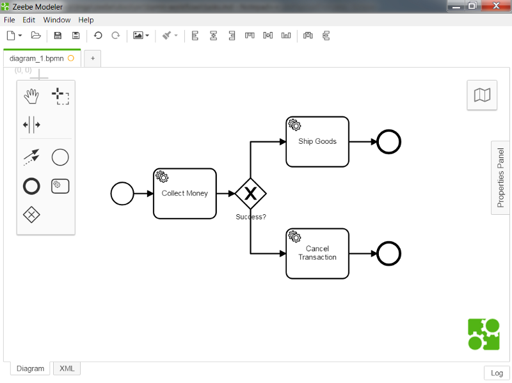Screen dimensions: 512x383
Task: Open the Edit menu
Action: click(29, 20)
